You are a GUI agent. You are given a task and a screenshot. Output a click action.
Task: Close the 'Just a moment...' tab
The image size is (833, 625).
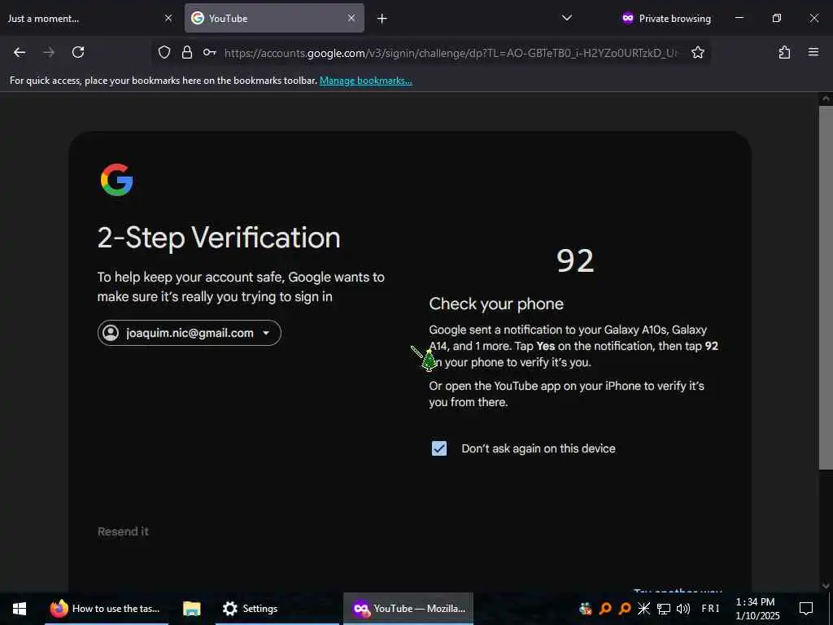pos(168,18)
